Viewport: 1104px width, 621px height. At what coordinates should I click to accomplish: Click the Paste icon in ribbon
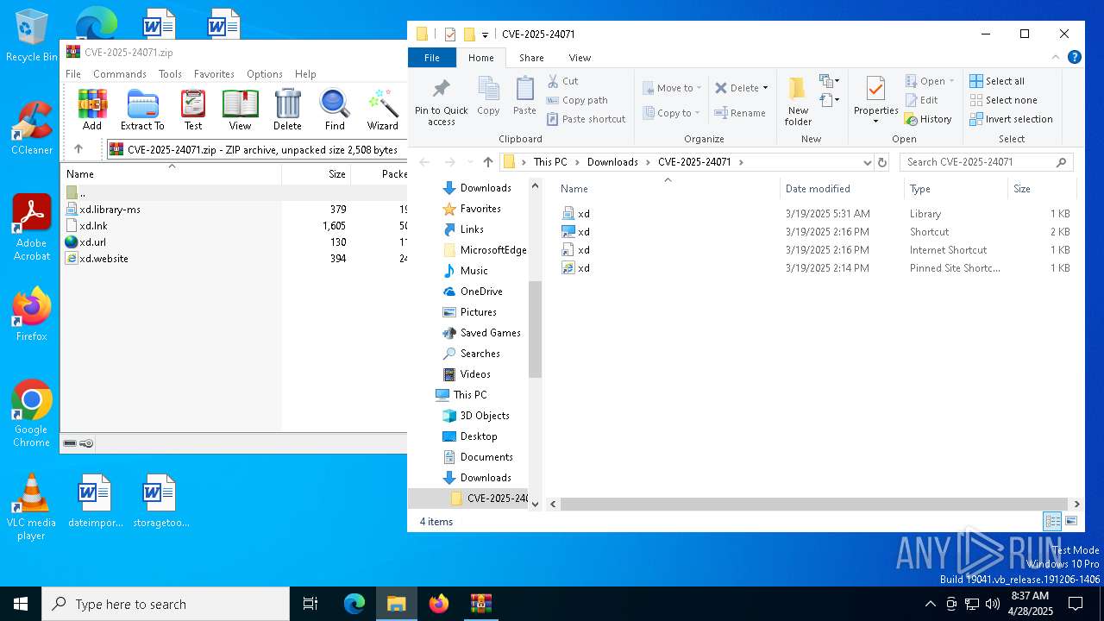524,96
